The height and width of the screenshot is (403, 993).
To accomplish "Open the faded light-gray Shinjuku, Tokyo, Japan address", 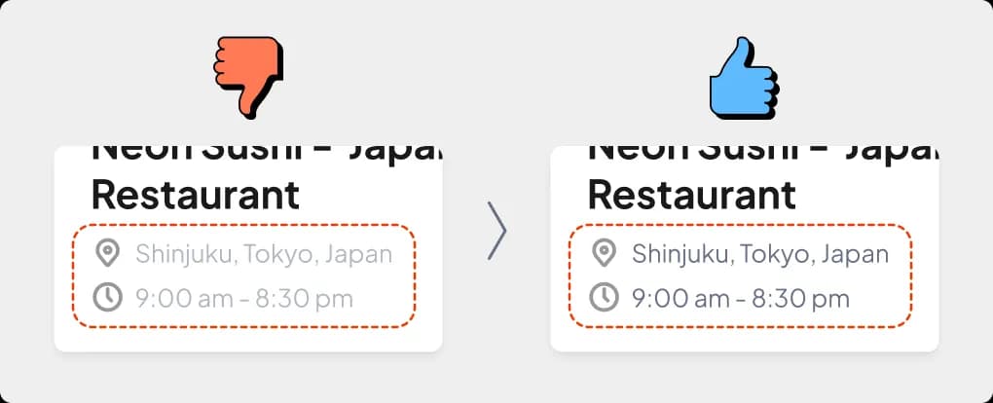I will (x=264, y=254).
